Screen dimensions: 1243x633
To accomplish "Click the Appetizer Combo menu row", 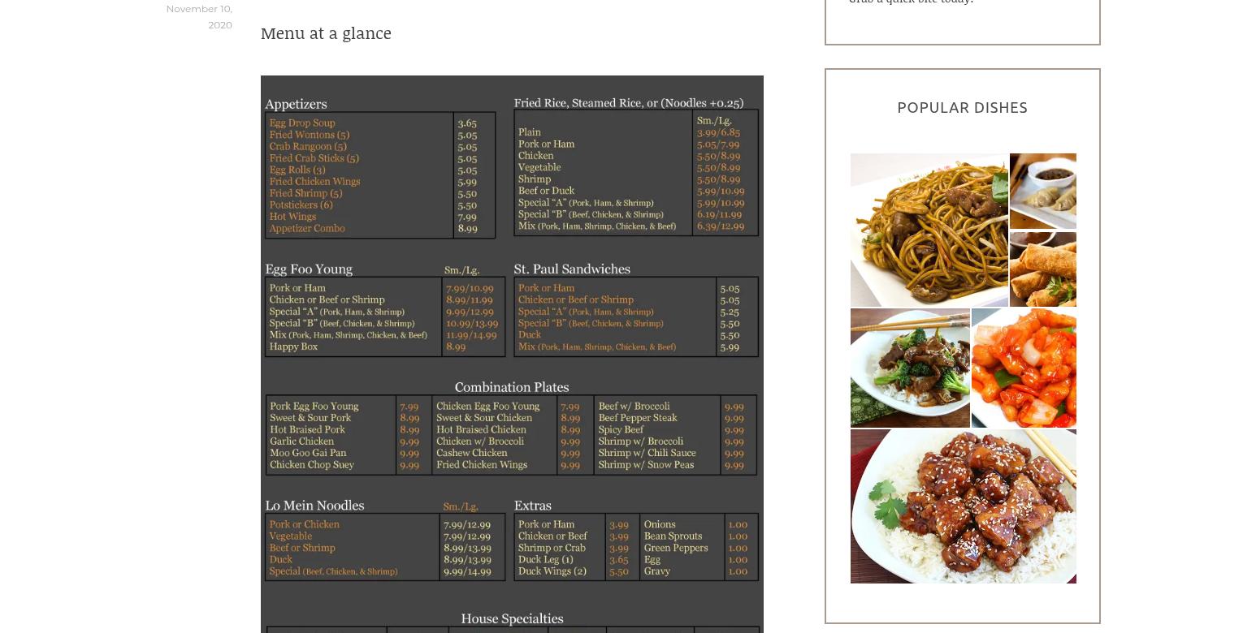I will (379, 229).
